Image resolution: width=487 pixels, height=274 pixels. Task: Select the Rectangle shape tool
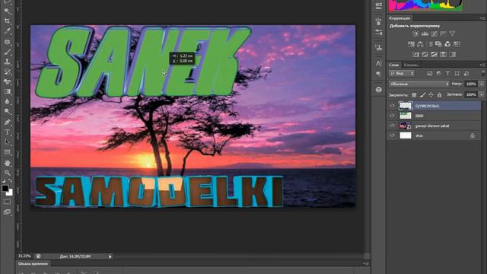(8, 152)
